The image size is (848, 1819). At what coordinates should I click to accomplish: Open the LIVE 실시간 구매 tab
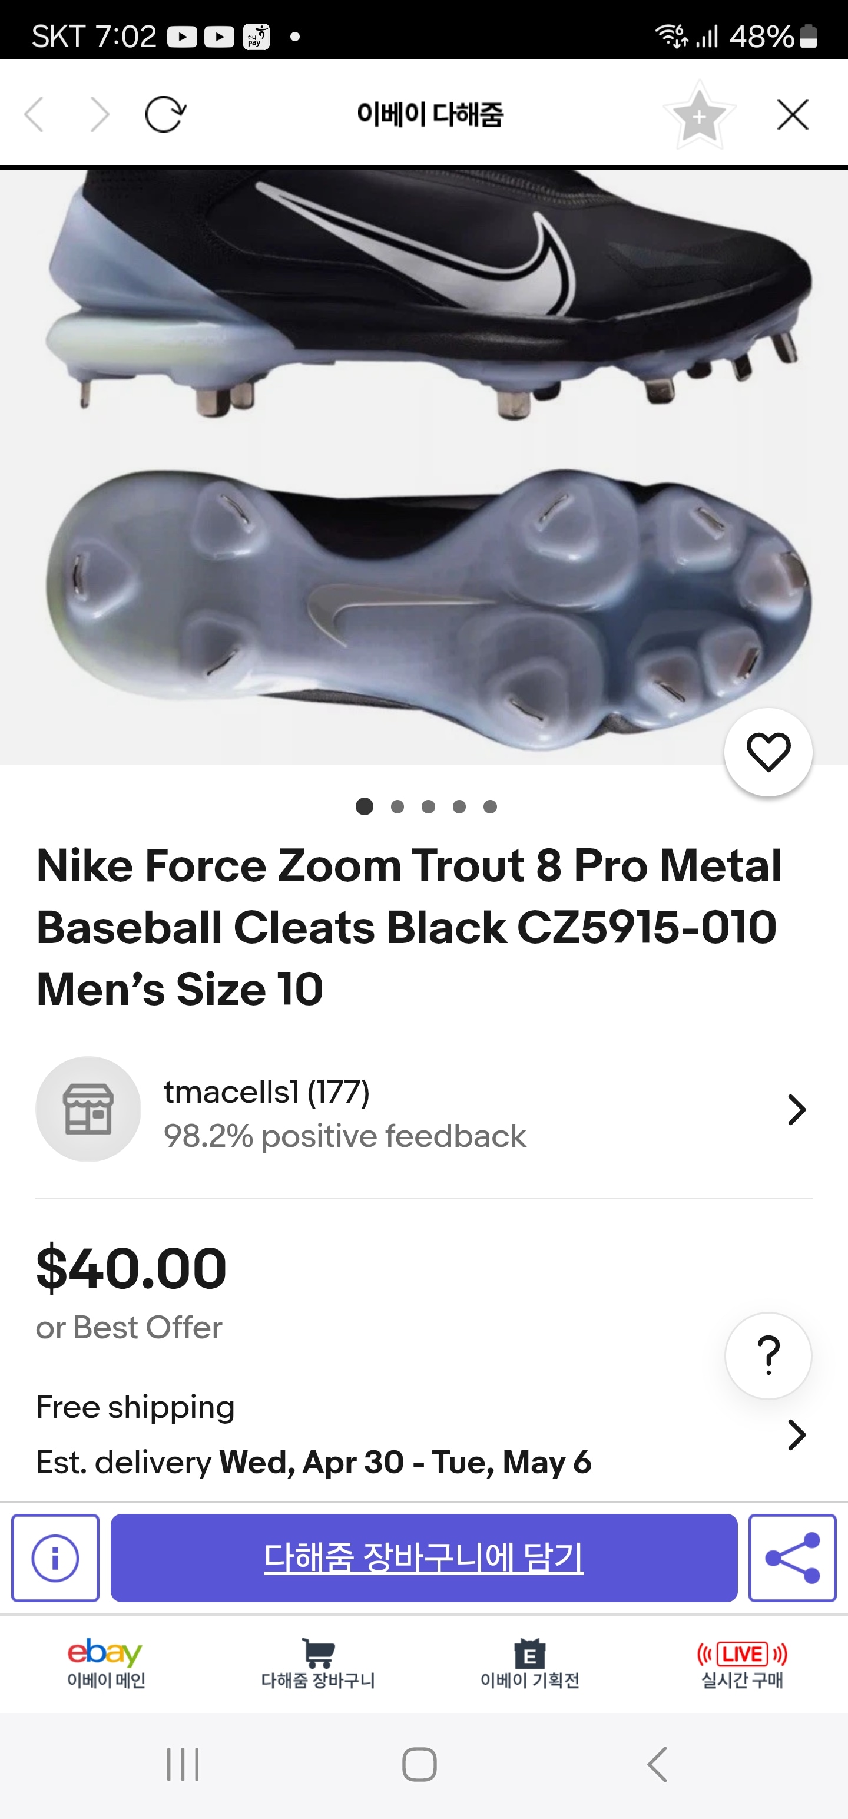point(741,1663)
